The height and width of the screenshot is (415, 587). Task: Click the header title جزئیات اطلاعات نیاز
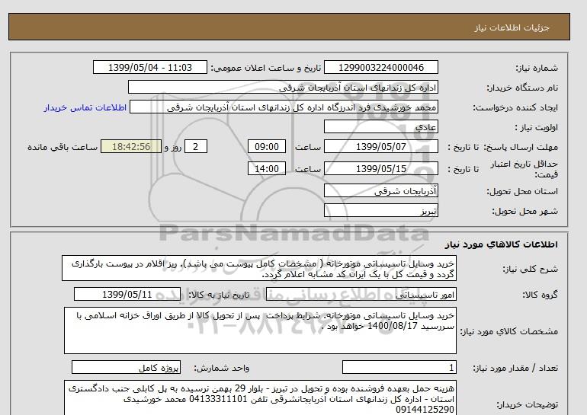pos(512,27)
